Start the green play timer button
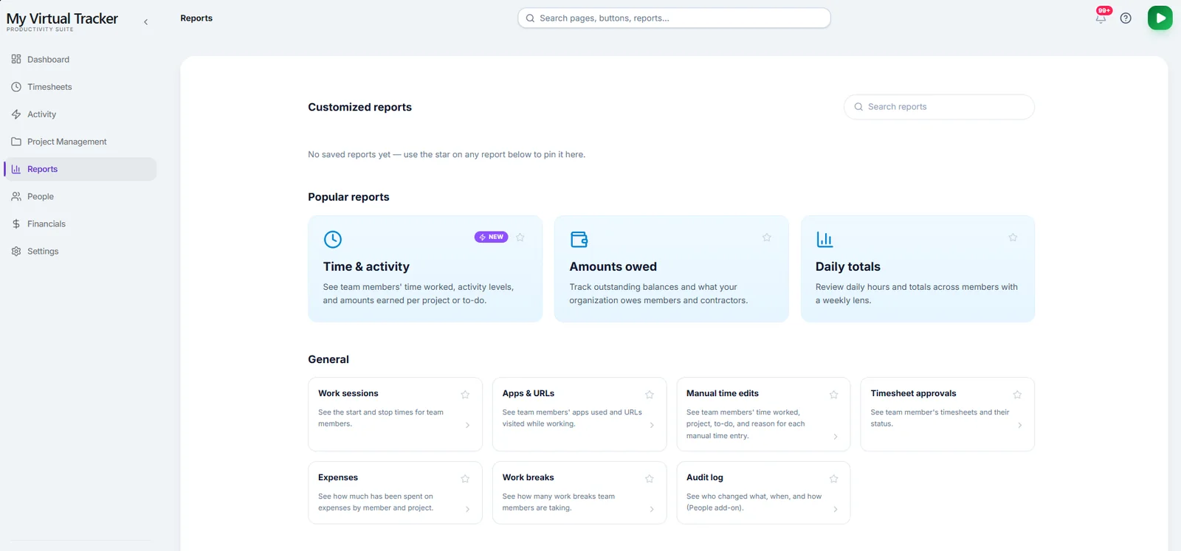This screenshot has height=551, width=1181. 1160,18
